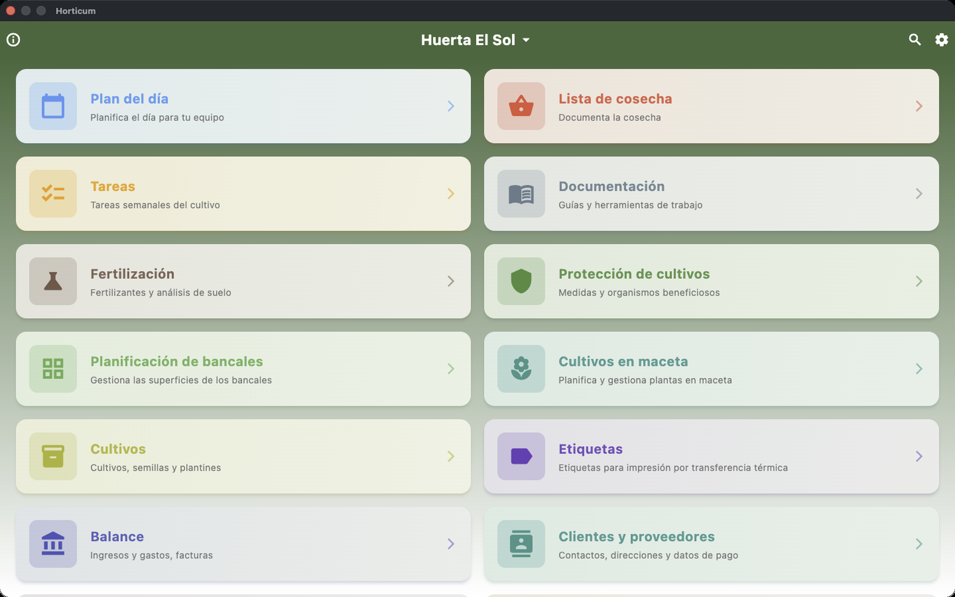Click the flower icon for Cultivos en maceta
Screen dimensions: 955x597
[521, 369]
